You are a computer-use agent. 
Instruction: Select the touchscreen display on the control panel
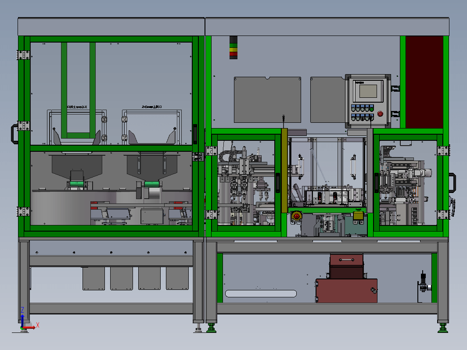coord(368,91)
